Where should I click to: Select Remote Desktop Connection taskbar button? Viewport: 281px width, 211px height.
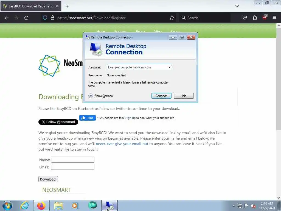pyautogui.click(x=109, y=206)
